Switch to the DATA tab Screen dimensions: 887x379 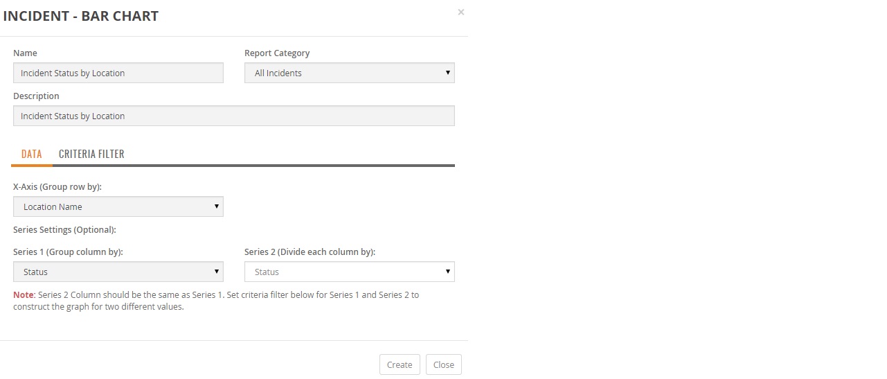pyautogui.click(x=32, y=154)
